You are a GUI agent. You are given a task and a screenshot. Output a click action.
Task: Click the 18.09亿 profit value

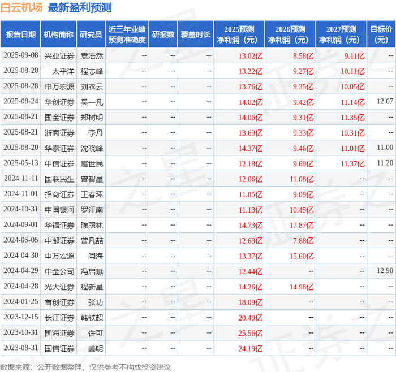[251, 302]
